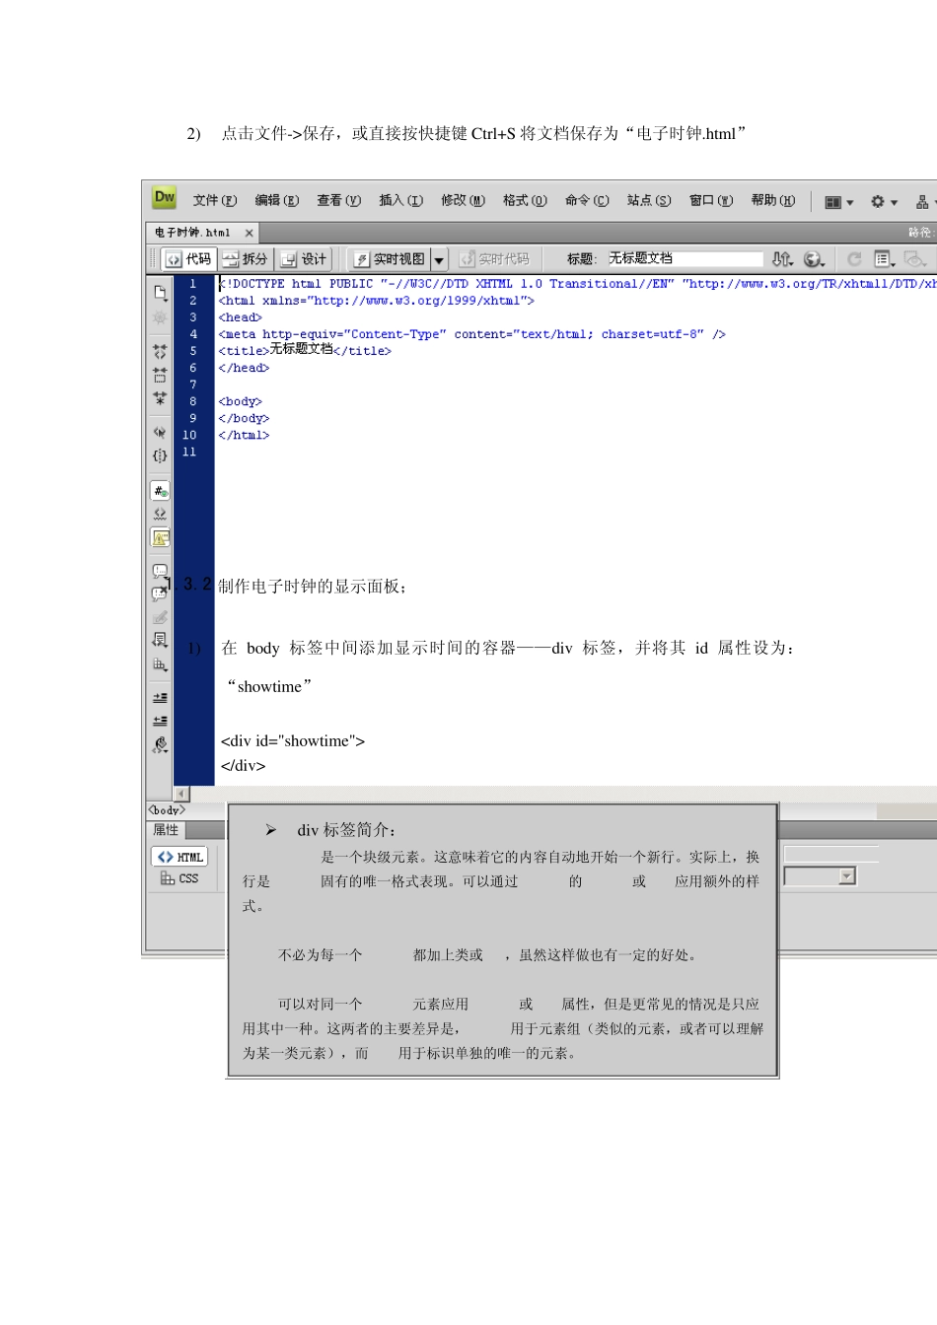Click the horizontal scrollbar left arrow
This screenshot has height=1325, width=937.
point(181,794)
